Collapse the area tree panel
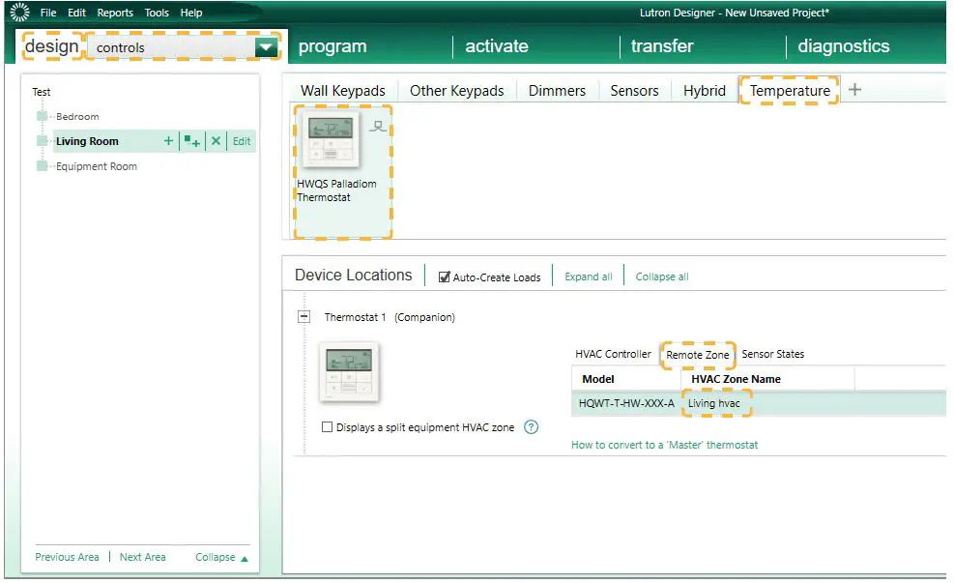Image resolution: width=954 pixels, height=583 pixels. (x=220, y=557)
